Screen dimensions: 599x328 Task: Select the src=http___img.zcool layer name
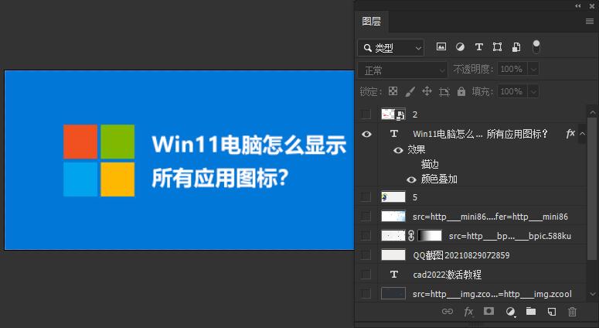pos(492,294)
